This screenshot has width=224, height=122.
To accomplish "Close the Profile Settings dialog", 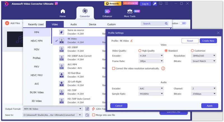I will 218,33.
